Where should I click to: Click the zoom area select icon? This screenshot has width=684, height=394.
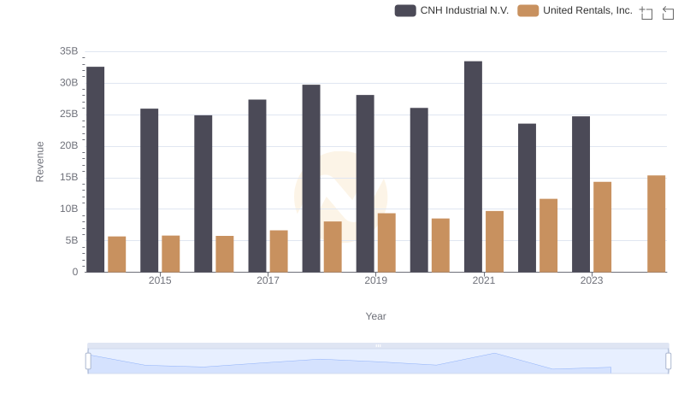[x=646, y=13]
